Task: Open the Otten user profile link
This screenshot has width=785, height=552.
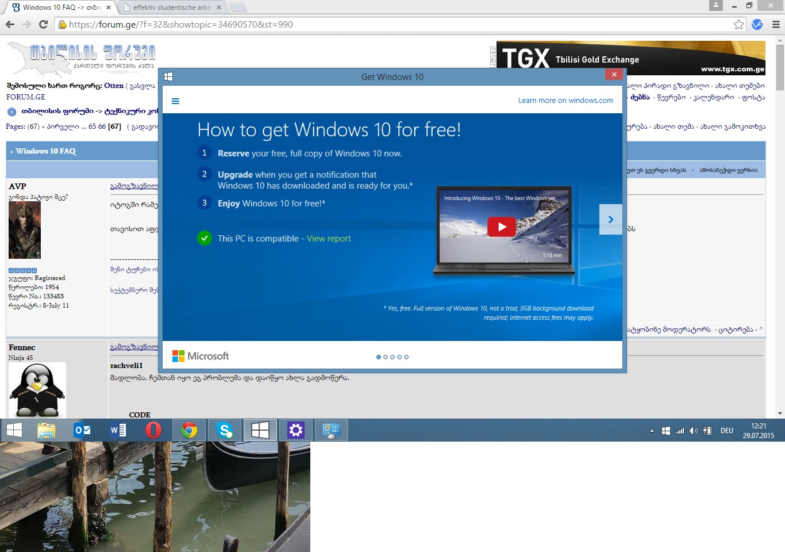Action: [114, 86]
